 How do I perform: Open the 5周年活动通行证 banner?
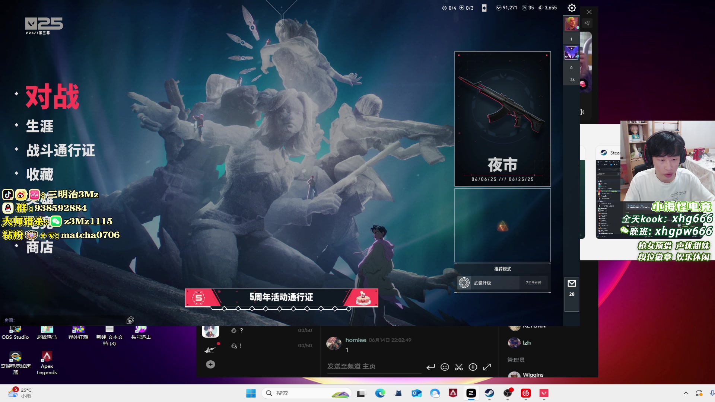tap(282, 298)
